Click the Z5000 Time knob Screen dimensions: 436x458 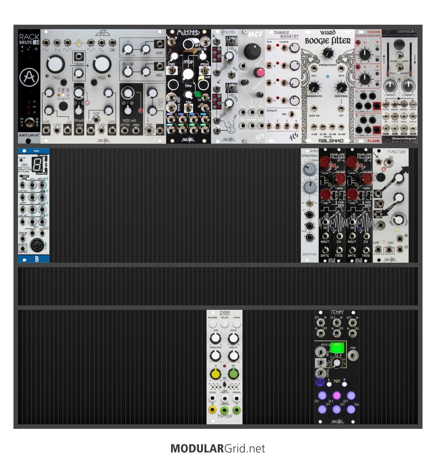click(x=216, y=338)
